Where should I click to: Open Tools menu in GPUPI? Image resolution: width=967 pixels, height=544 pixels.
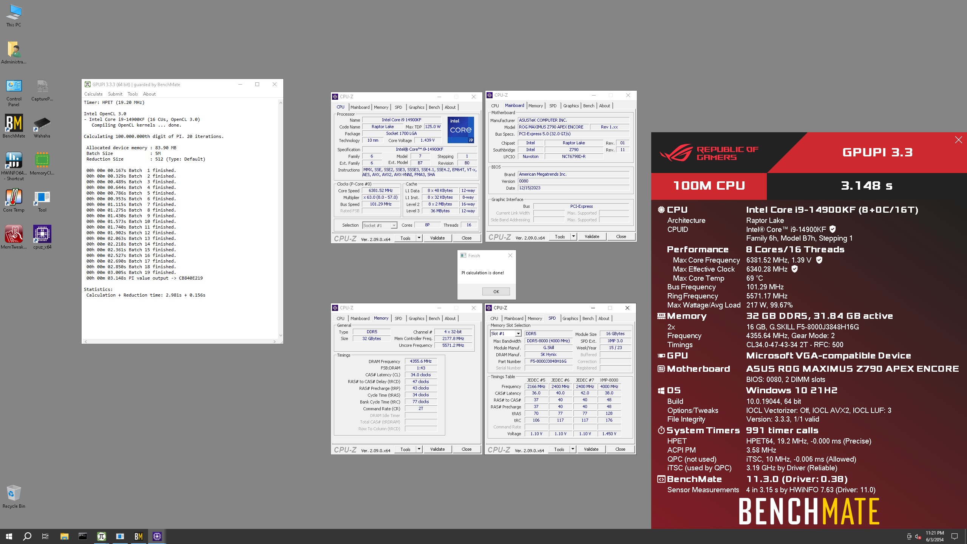tap(133, 94)
